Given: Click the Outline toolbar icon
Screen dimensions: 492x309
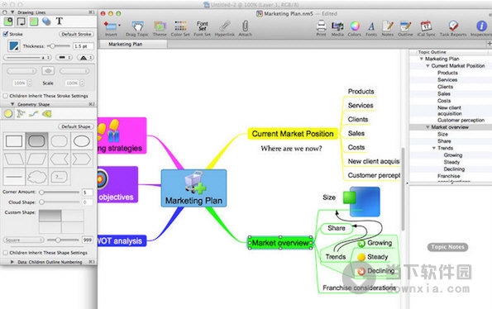Looking at the screenshot, I should tap(405, 26).
